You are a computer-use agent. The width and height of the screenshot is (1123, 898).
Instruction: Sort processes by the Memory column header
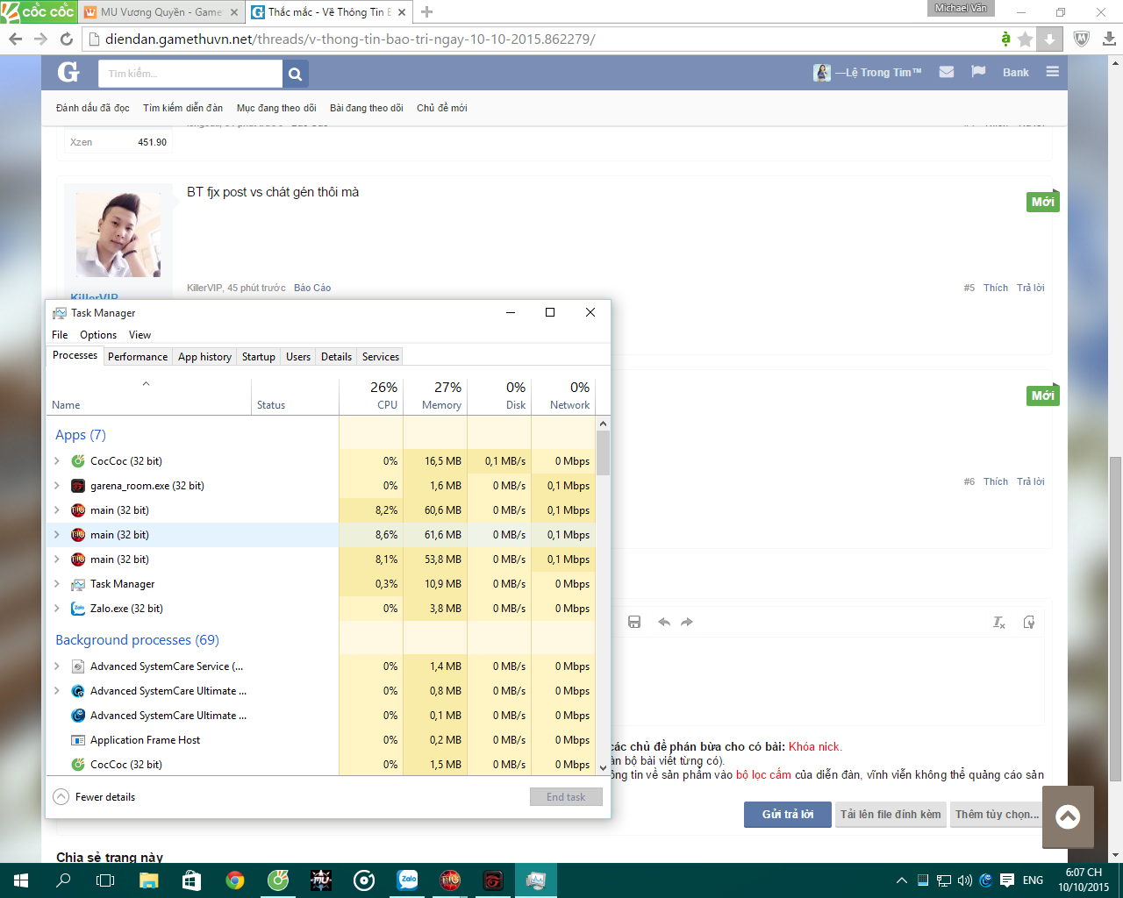(x=435, y=396)
